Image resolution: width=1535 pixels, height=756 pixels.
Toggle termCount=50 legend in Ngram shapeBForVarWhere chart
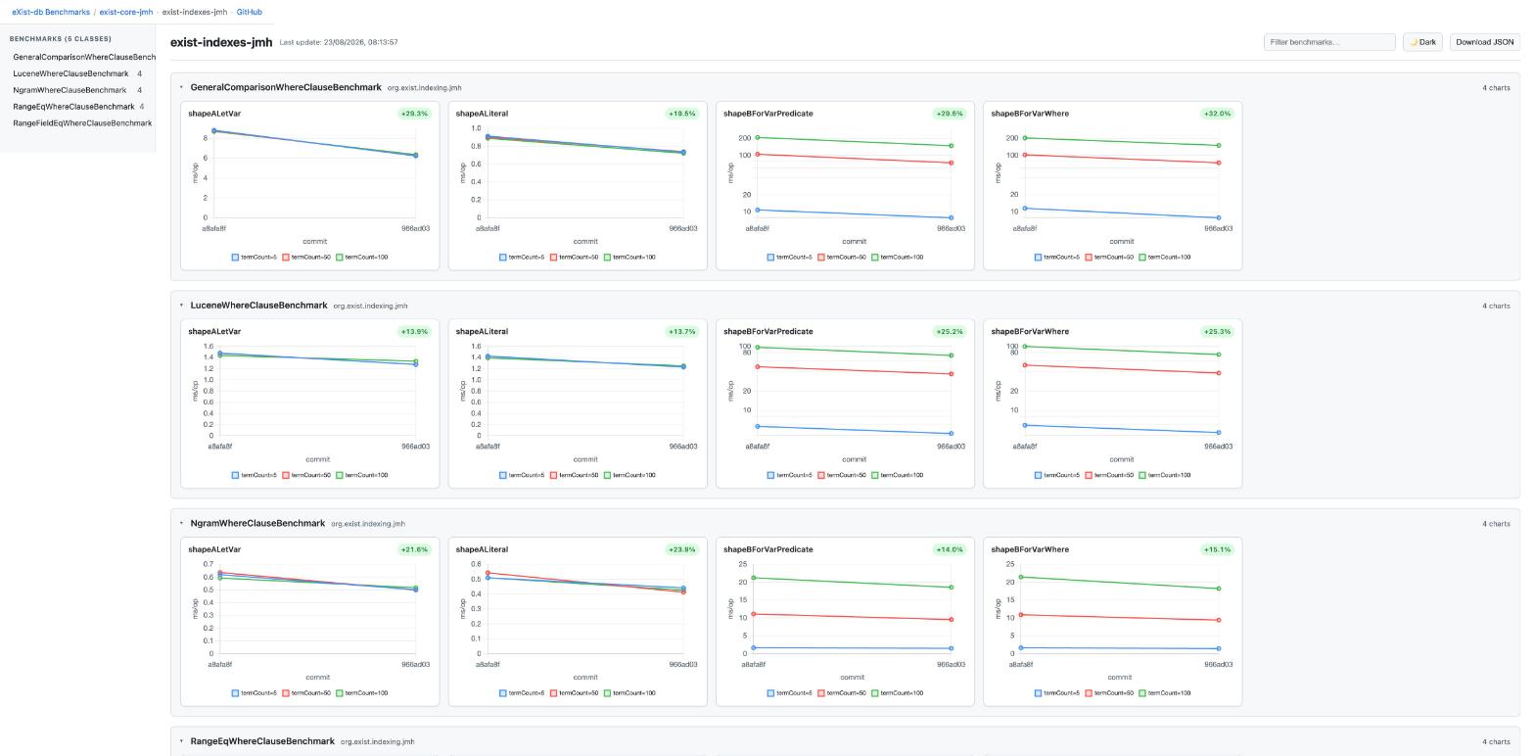1109,693
